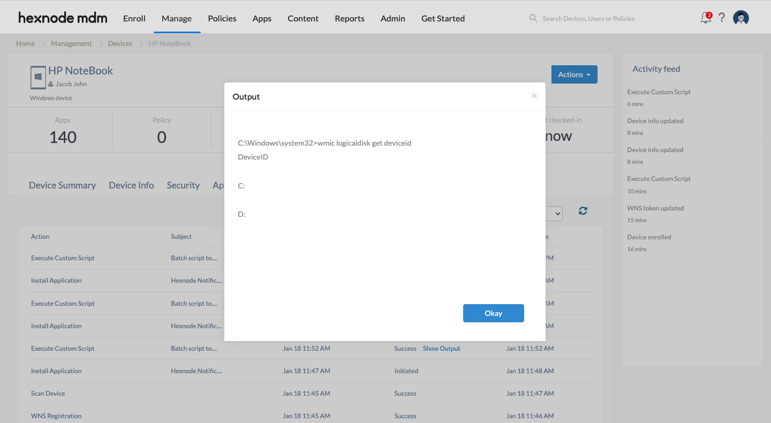Viewport: 771px width, 423px height.
Task: Open the Content menu
Action: click(303, 18)
